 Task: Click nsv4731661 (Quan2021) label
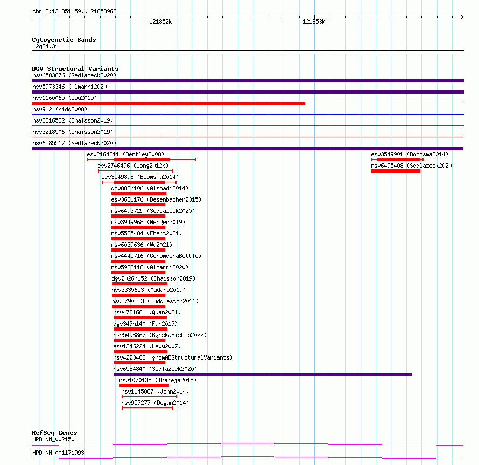147,312
